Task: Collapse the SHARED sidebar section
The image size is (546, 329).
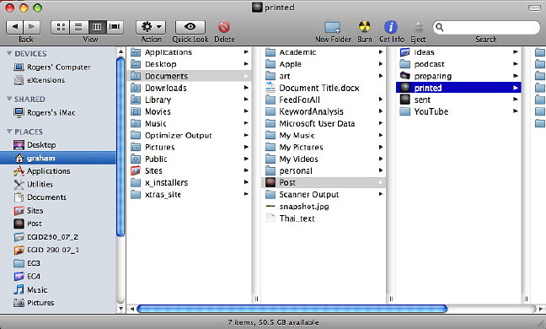Action: pos(9,99)
